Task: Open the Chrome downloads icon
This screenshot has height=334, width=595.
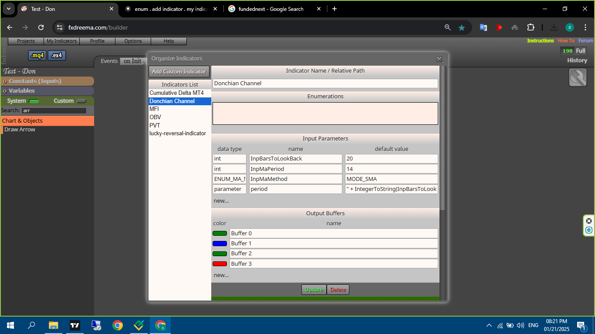Action: pos(554,27)
